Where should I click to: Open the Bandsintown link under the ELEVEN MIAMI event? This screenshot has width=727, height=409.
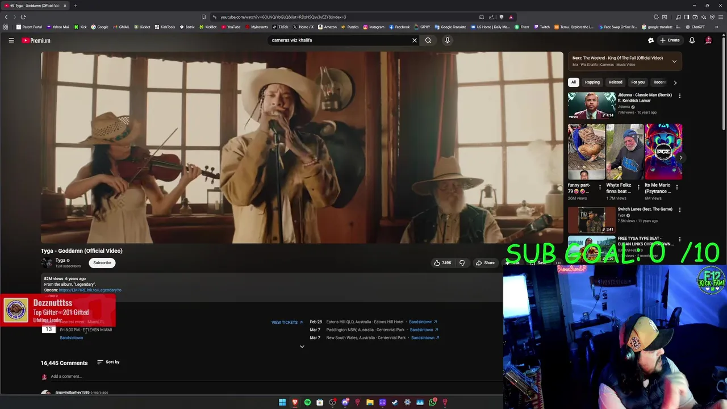pos(72,338)
